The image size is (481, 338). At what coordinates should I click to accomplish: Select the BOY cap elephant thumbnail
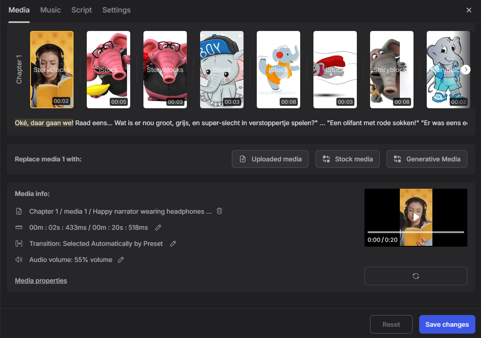(222, 70)
